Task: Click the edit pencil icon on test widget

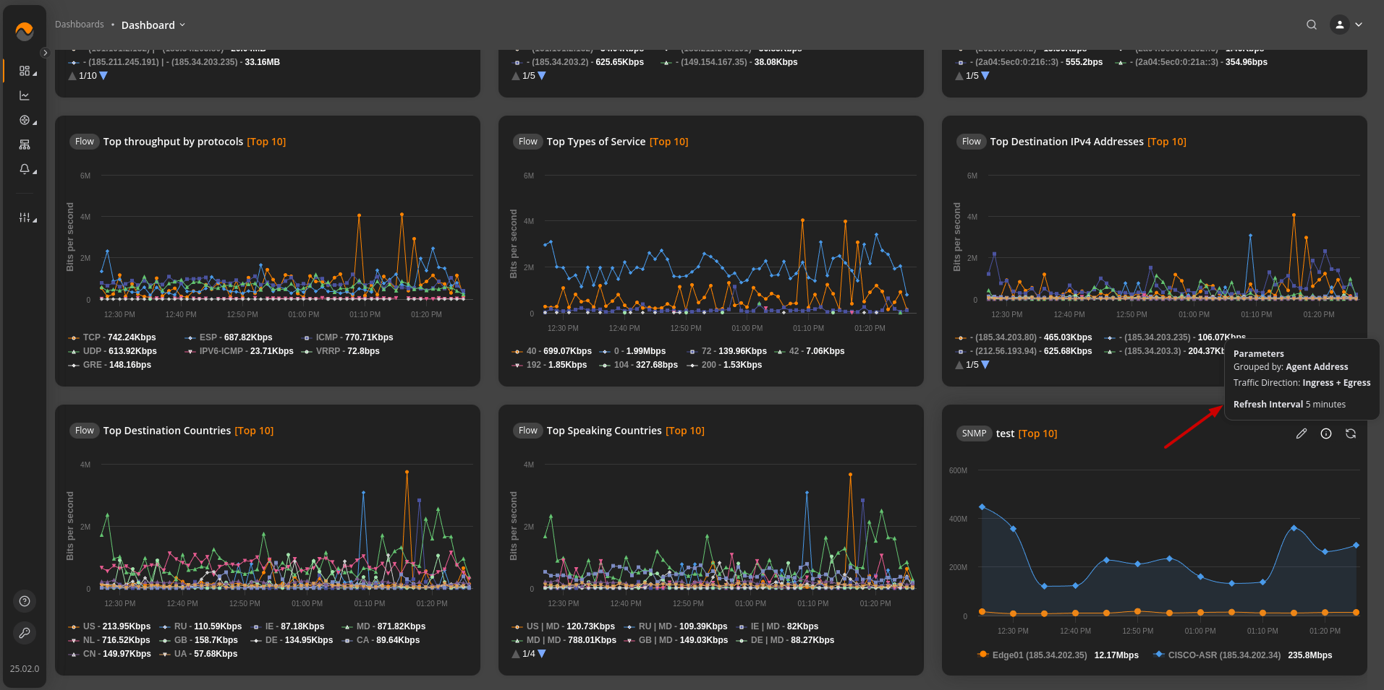Action: coord(1301,434)
